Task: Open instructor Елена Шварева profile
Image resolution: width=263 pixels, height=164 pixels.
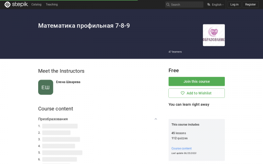Action: point(68,82)
